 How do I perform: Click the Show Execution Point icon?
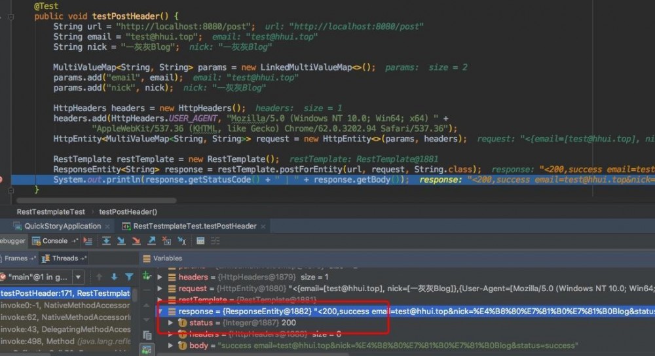(88, 241)
